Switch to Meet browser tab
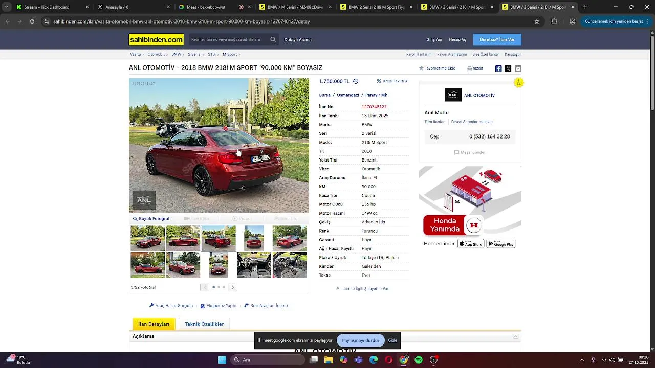The image size is (655, 368). click(x=214, y=7)
